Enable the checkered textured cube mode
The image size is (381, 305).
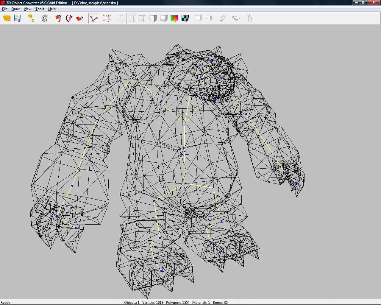point(185,18)
